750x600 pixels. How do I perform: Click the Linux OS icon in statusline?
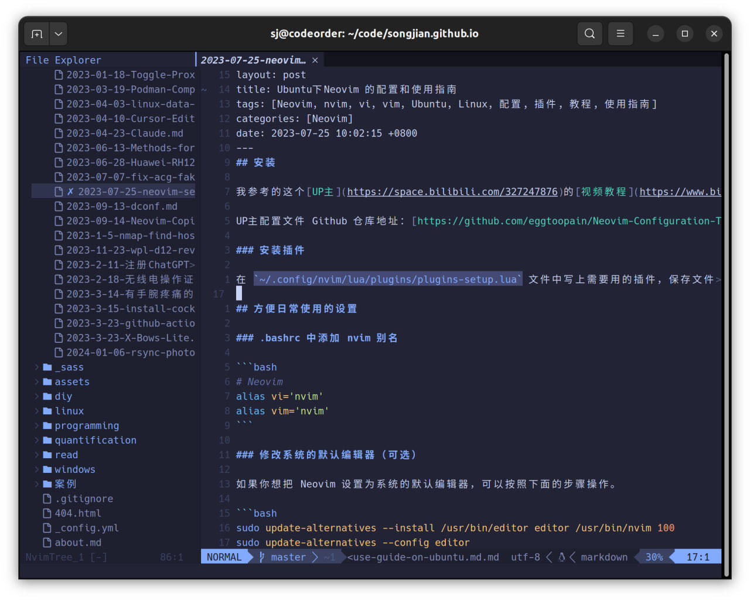(x=561, y=557)
